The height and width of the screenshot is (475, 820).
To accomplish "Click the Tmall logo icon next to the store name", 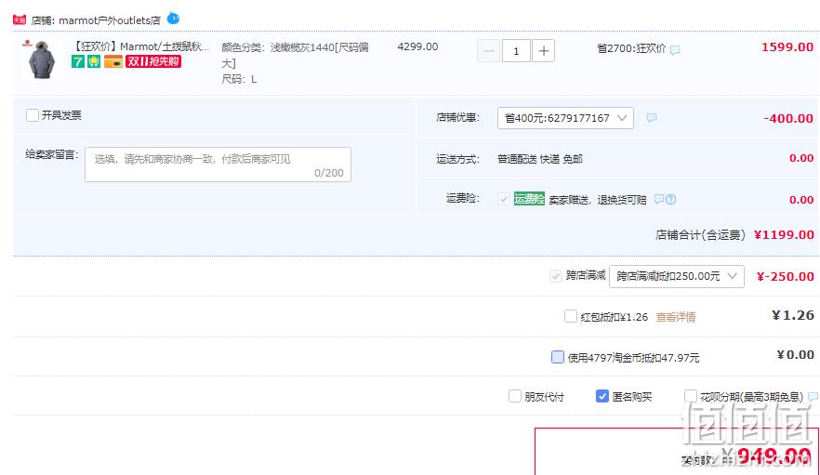I will click(20, 20).
